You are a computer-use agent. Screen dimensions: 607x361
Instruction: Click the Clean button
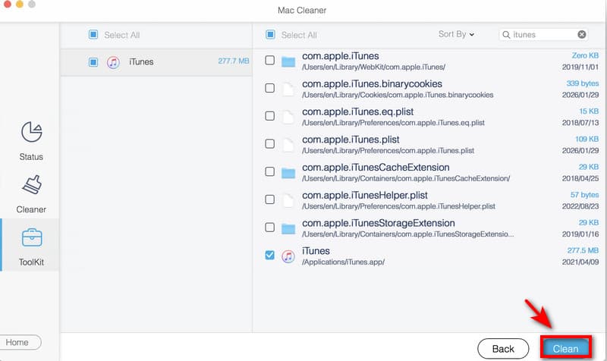(x=566, y=348)
